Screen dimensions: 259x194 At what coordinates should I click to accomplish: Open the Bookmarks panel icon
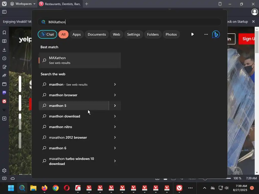(x=4, y=33)
